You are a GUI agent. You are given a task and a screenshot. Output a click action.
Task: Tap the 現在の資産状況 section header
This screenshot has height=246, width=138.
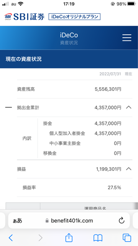pos(69,59)
